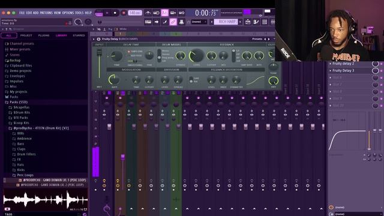Click the browser panel icon near RICH HARP
Screen dimensions: 384x216
coord(248,22)
